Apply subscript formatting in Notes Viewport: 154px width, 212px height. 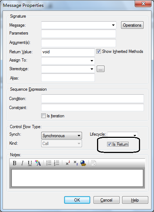click(76, 163)
